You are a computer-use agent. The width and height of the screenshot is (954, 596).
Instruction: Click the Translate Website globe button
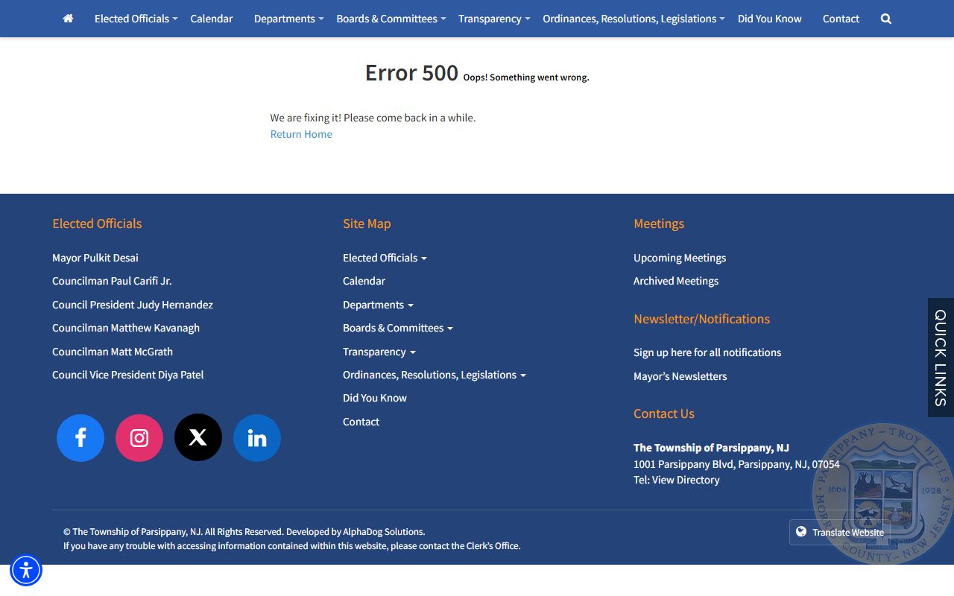click(839, 532)
